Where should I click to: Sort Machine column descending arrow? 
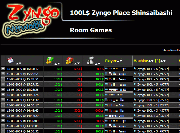[152, 61]
